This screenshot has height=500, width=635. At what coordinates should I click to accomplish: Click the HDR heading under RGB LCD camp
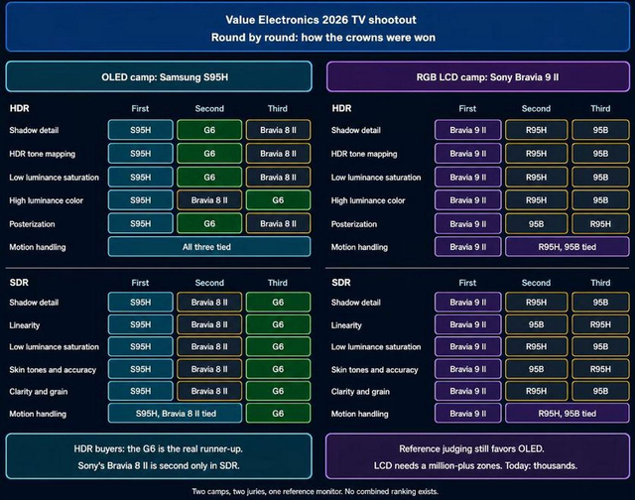pos(341,108)
